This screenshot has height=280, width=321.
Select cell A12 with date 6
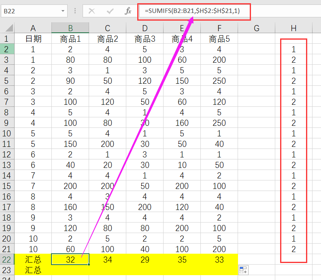click(x=33, y=154)
